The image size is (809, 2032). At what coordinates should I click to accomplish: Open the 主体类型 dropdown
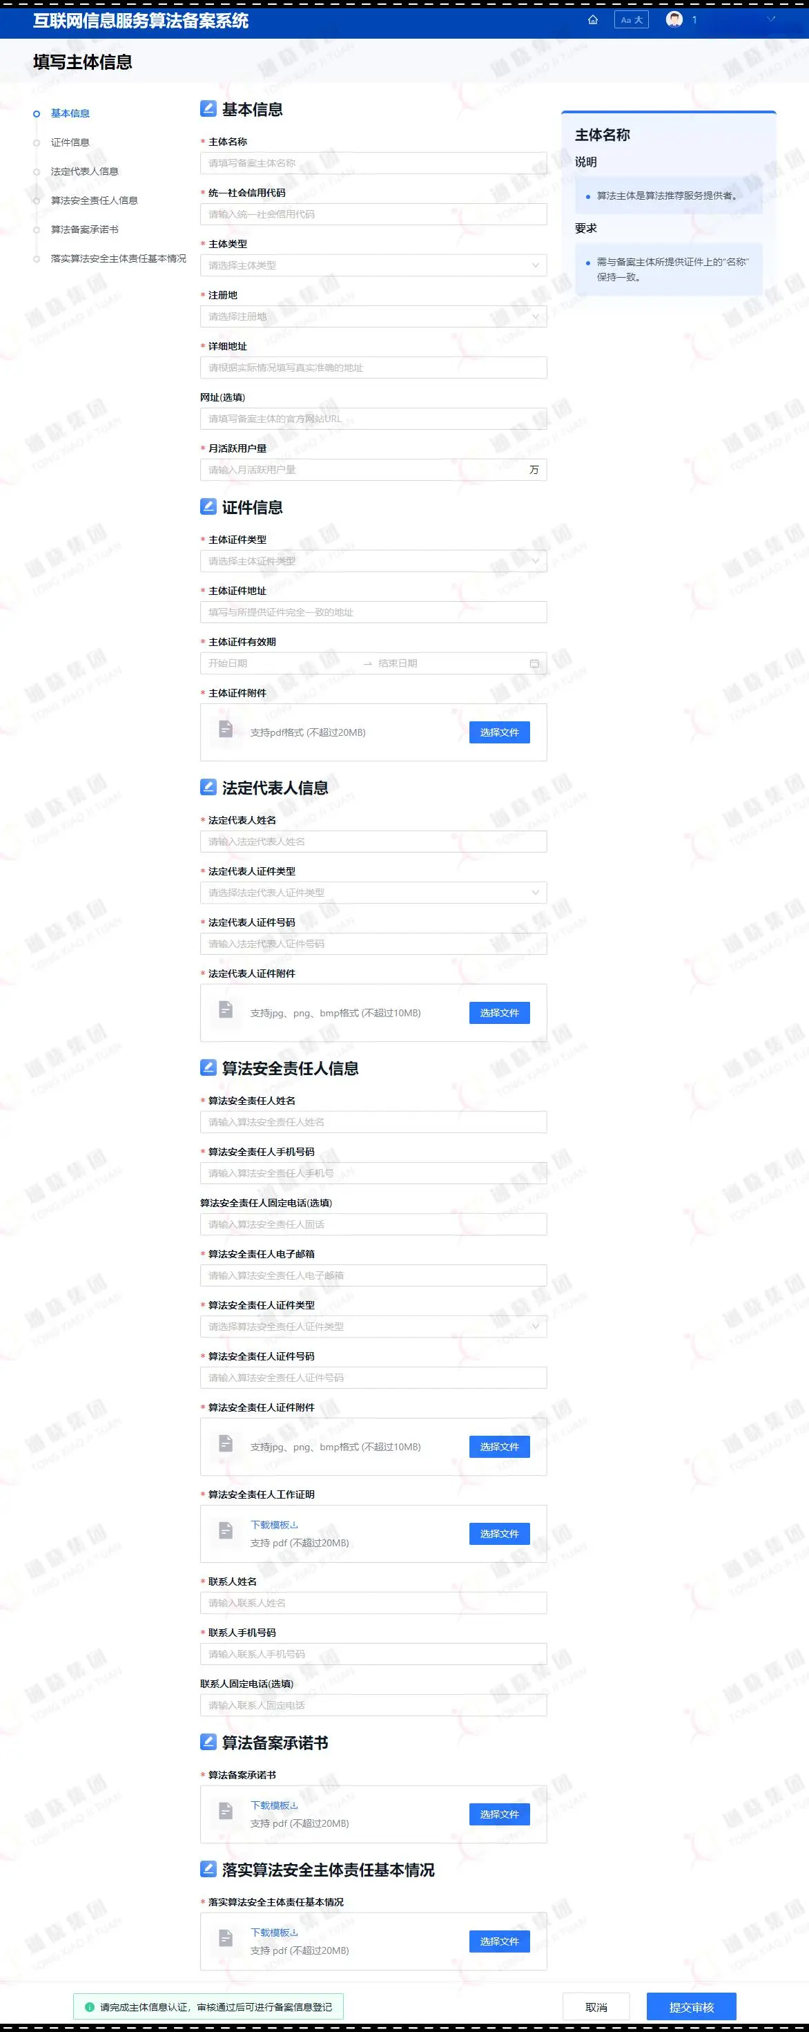tap(373, 266)
